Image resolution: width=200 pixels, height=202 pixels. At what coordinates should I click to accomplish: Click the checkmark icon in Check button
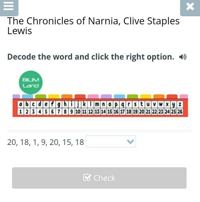tap(87, 177)
